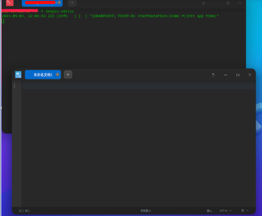Viewport: 262px width, 216px height.
Task: Close the terminal tab
Action: 59,3
